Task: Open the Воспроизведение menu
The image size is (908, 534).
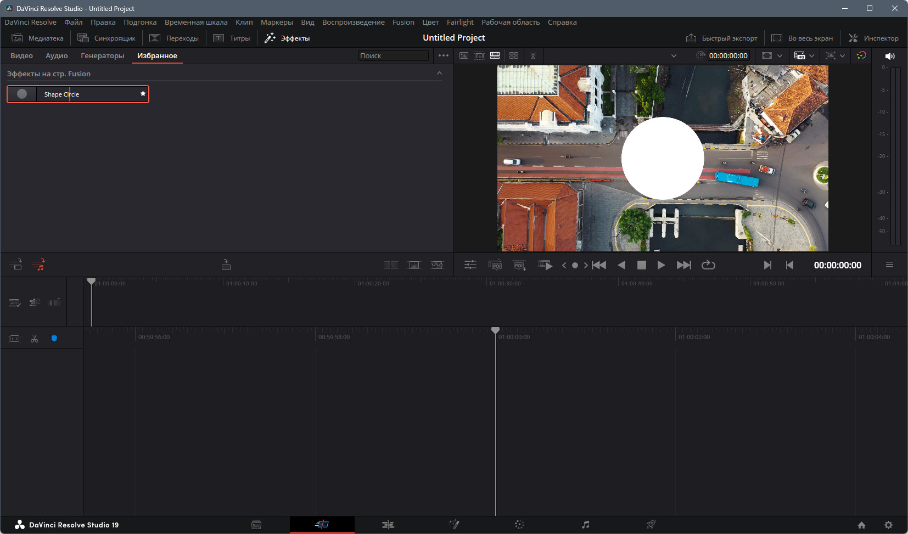Action: 354,23
